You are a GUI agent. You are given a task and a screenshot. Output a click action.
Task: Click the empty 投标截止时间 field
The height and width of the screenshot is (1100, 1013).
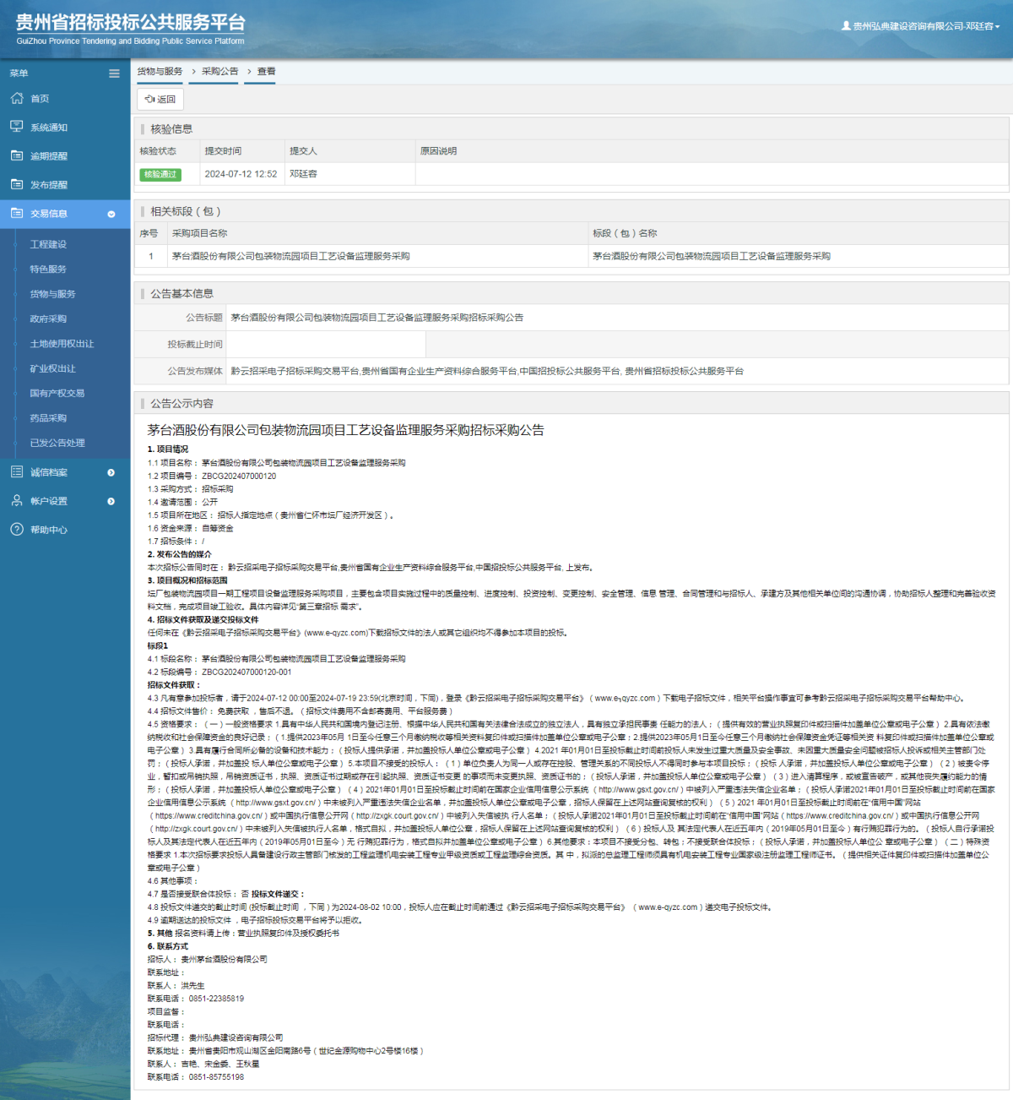326,344
